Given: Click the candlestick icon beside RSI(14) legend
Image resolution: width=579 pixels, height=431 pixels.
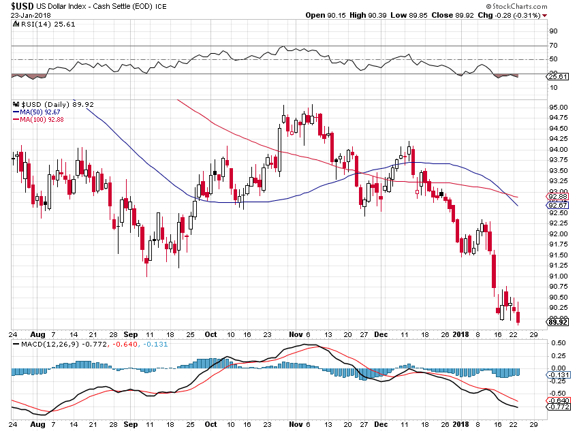Looking at the screenshot, I should [x=16, y=22].
